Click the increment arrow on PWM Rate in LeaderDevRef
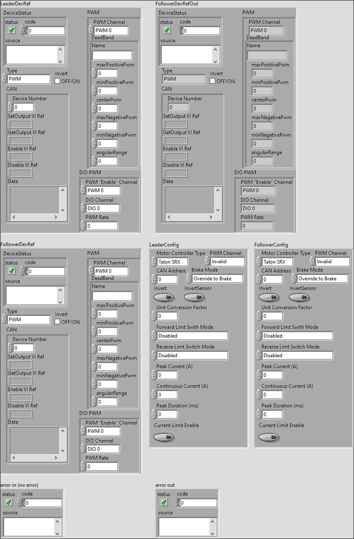Screen dimensions: 354x539 (x=83, y=224)
